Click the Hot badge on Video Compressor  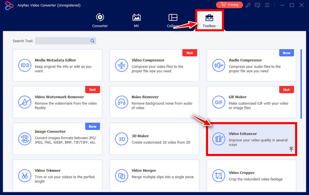pyautogui.click(x=190, y=53)
